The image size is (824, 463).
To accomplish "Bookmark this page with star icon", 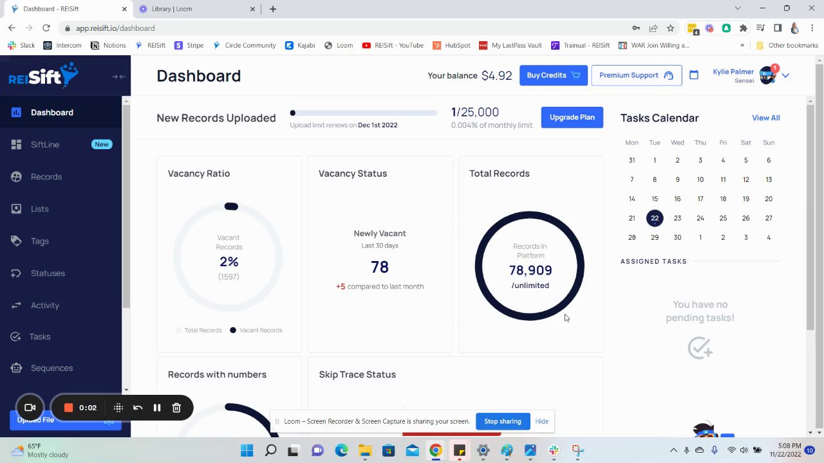I will click(x=670, y=28).
